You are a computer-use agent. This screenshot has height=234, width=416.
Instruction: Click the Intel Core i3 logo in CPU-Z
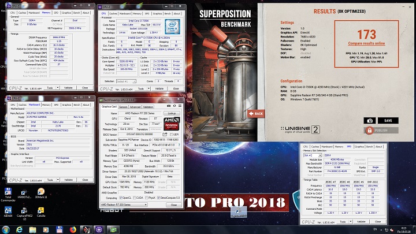point(172,26)
